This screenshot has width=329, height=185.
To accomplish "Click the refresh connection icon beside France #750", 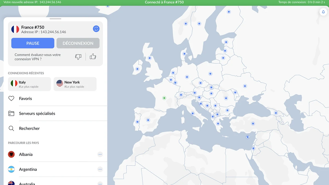I will [x=96, y=29].
